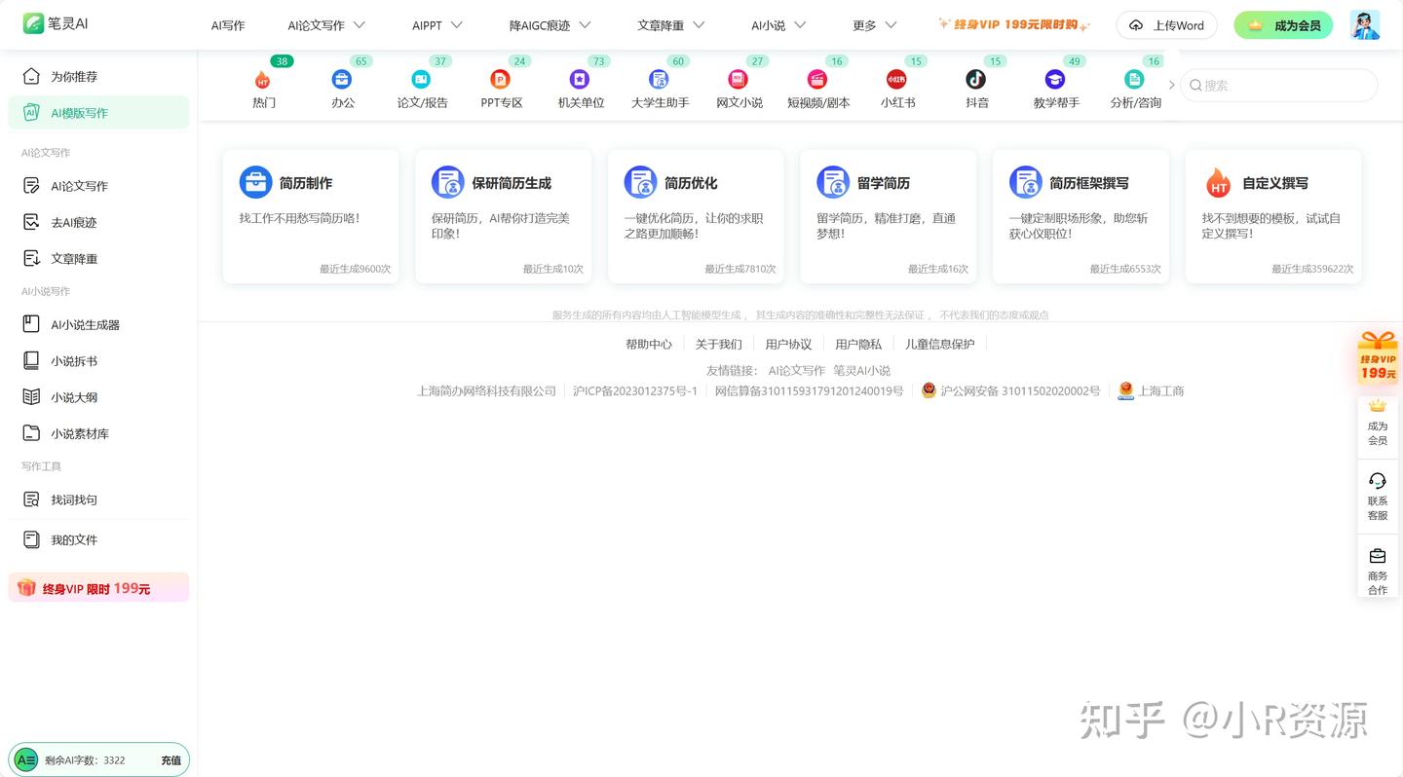Screen dimensions: 1403x777
Task: Show more categories with right arrow
Action: coord(1171,86)
